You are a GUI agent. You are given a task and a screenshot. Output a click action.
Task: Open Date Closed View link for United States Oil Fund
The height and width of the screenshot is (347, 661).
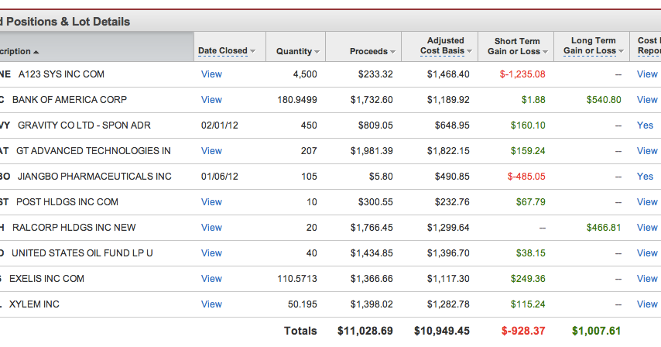click(x=211, y=253)
